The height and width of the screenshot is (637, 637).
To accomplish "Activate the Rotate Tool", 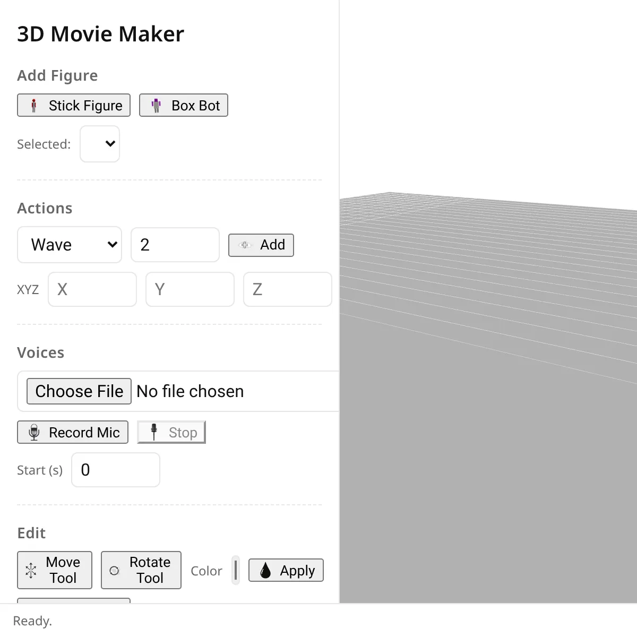I will (x=141, y=570).
